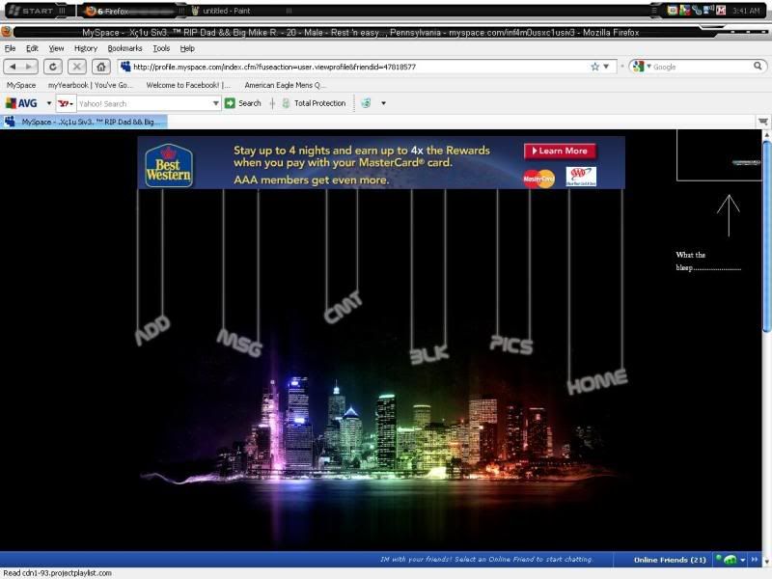This screenshot has height=579, width=772.
Task: Click the Best Western logo
Action: click(x=168, y=166)
